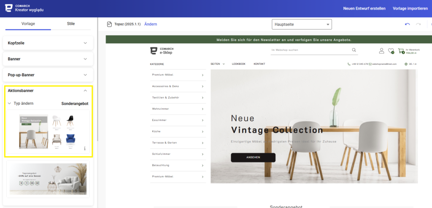
Task: Select Terrasse & Garten category
Action: pos(165,143)
